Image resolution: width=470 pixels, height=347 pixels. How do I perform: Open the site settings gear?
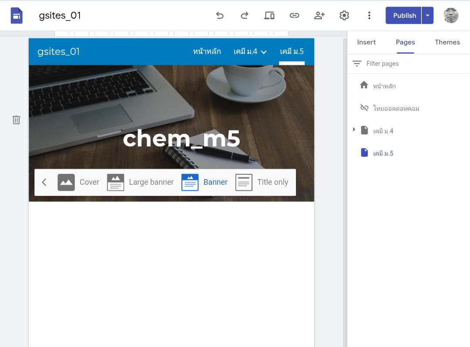344,16
